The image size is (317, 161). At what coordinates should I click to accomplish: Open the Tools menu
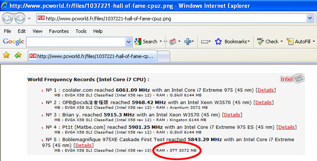tap(81, 31)
